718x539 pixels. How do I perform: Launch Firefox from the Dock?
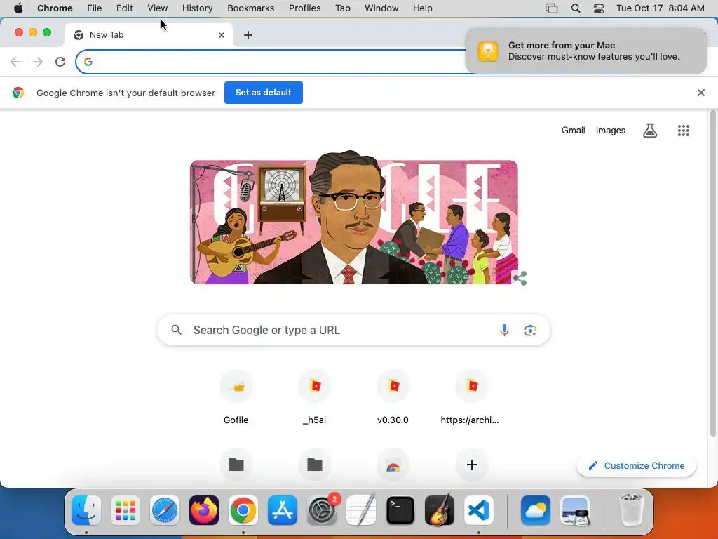204,510
